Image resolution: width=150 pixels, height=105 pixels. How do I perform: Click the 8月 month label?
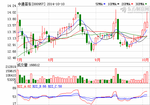(x=50, y=60)
